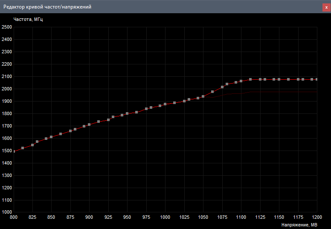Click the 1200 voltage axis label
Viewport: 331px width, 229px height.
pyautogui.click(x=317, y=217)
